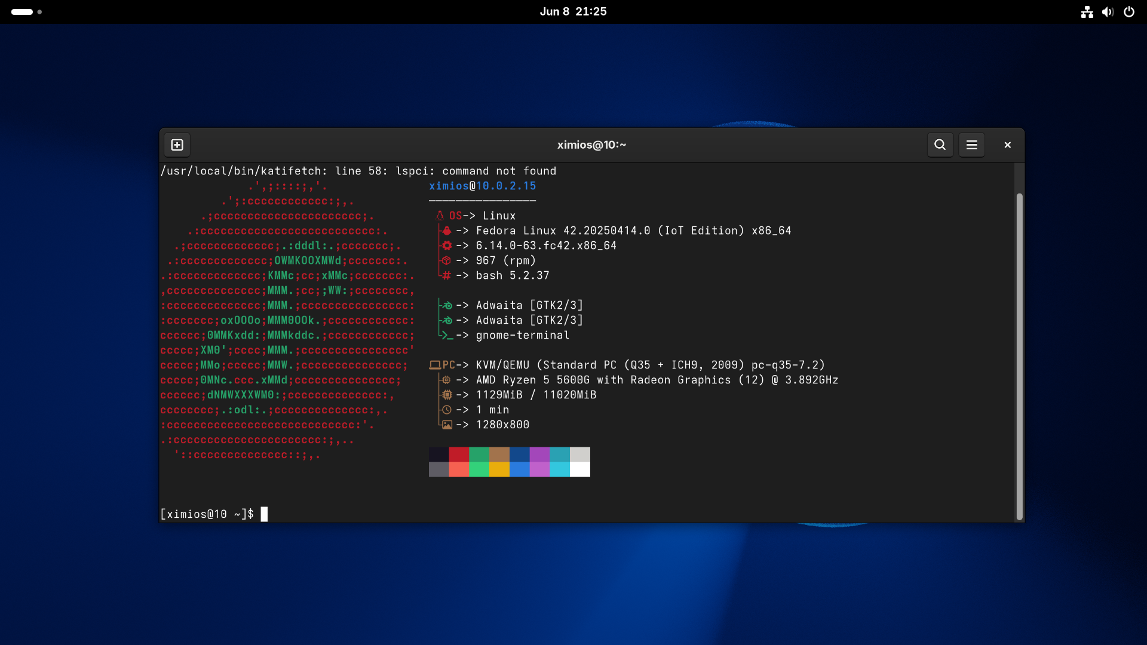Click the terminal title ximios@10:~
The width and height of the screenshot is (1147, 645).
click(x=591, y=145)
